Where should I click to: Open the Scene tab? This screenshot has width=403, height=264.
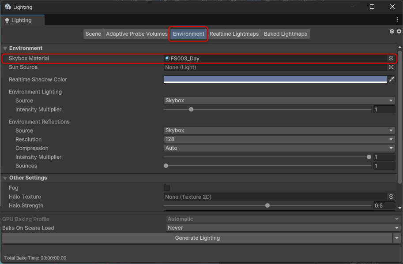tap(93, 34)
